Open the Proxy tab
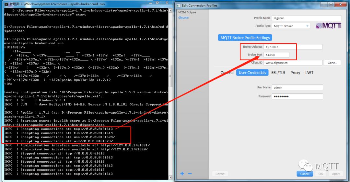The height and width of the screenshot is (182, 350). click(295, 73)
